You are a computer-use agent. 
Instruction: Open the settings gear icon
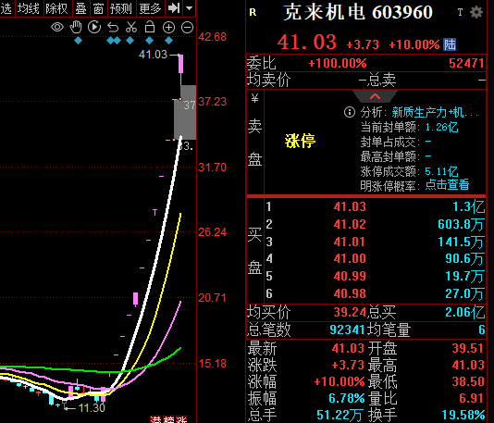click(476, 12)
